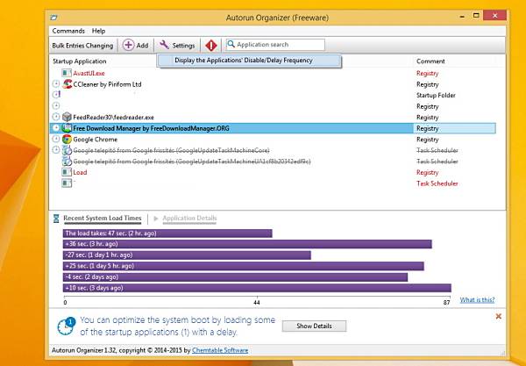Click the delay clock beside GoogleUpdateTaskMachineCore
Image resolution: width=526 pixels, height=366 pixels.
point(56,150)
